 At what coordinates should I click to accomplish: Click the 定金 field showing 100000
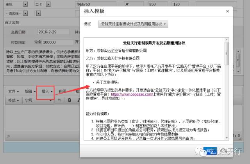58,42
